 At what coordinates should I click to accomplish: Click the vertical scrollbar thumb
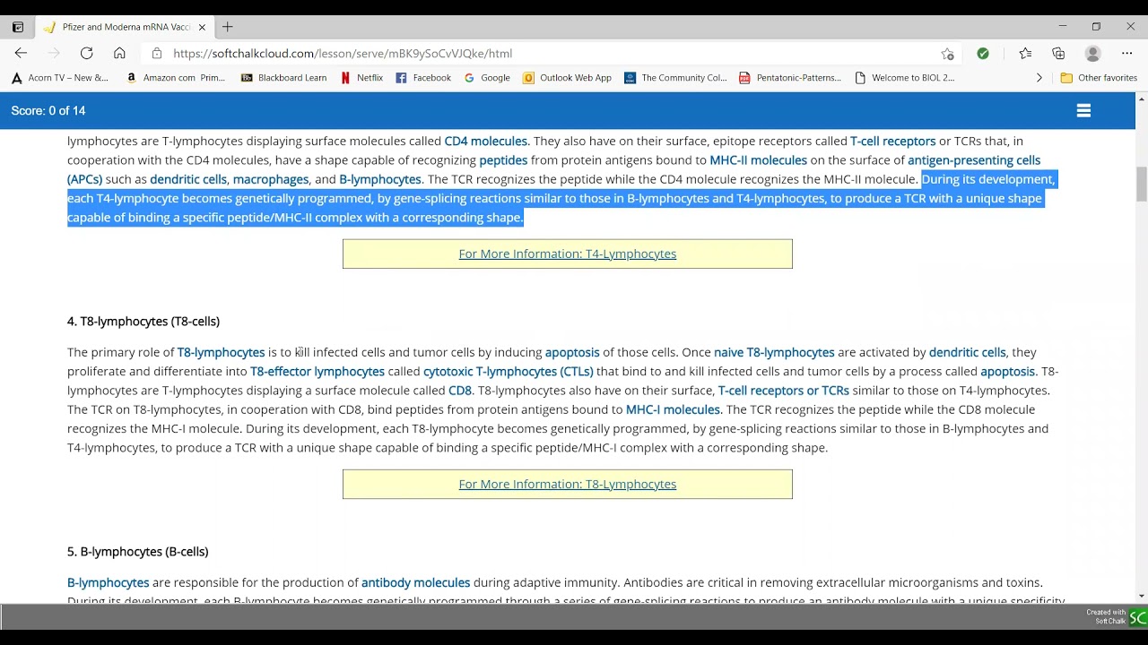pyautogui.click(x=1142, y=185)
